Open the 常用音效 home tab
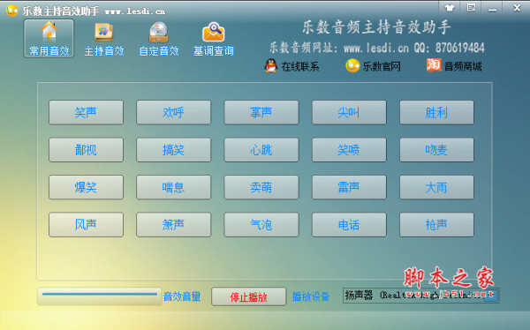 [49, 39]
